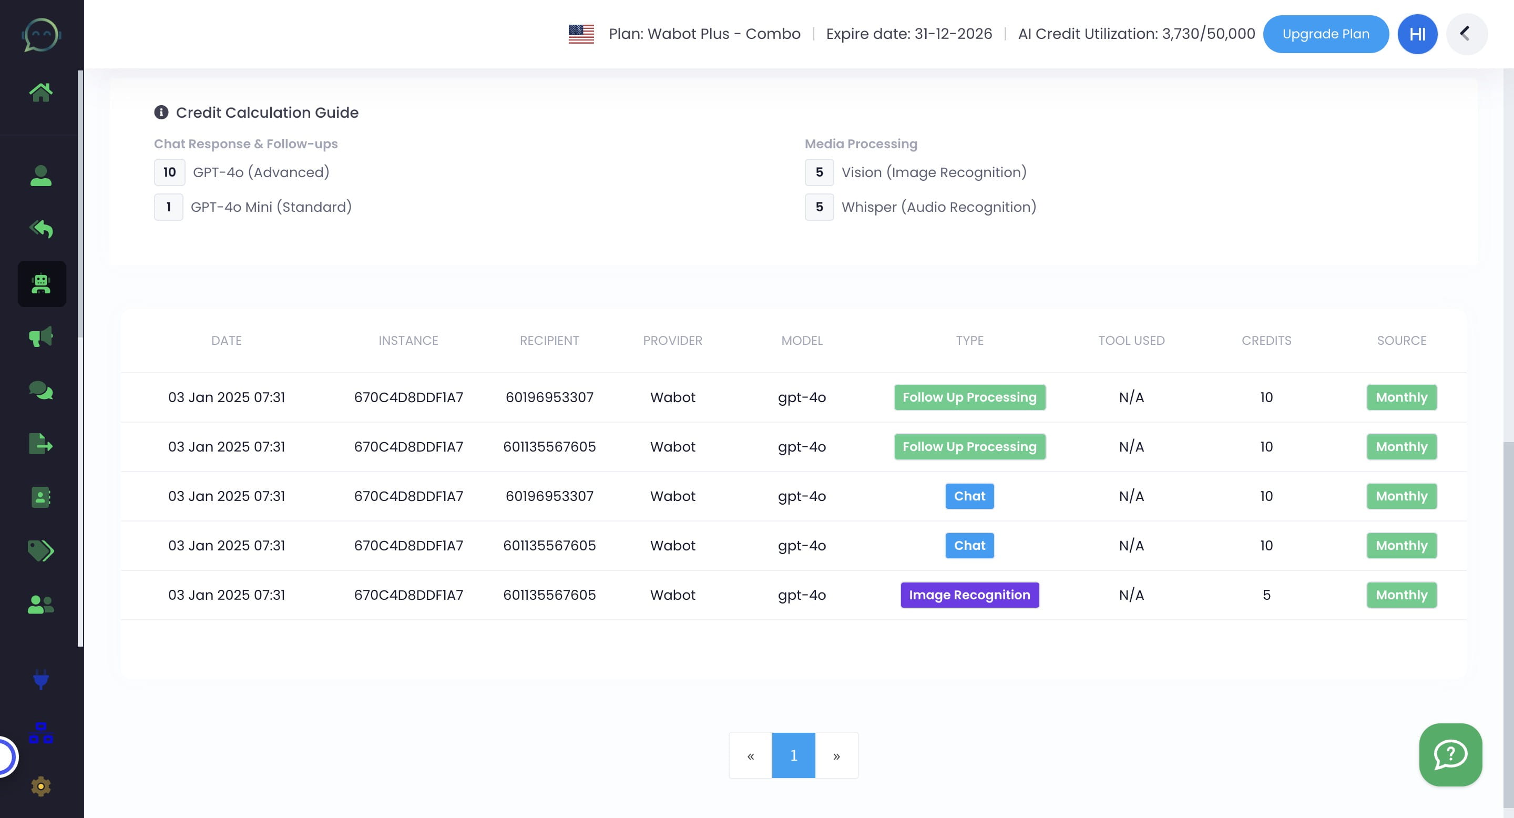Open the US flag language selector
This screenshot has height=818, width=1514.
[581, 34]
